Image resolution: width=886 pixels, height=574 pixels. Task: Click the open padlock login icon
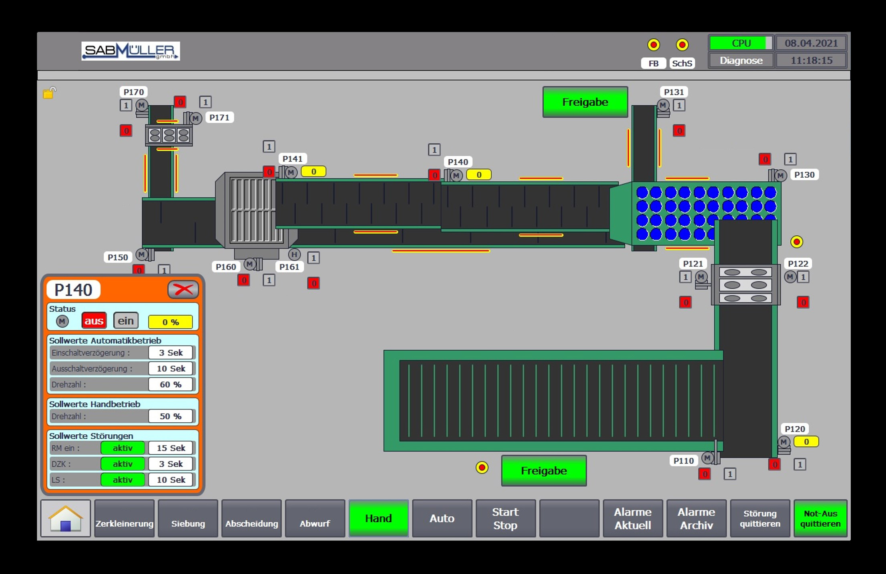(50, 93)
